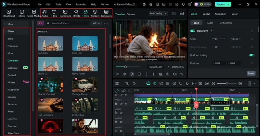Click the mark out bracket icon
This screenshot has height=136, width=260.
tap(153, 74)
